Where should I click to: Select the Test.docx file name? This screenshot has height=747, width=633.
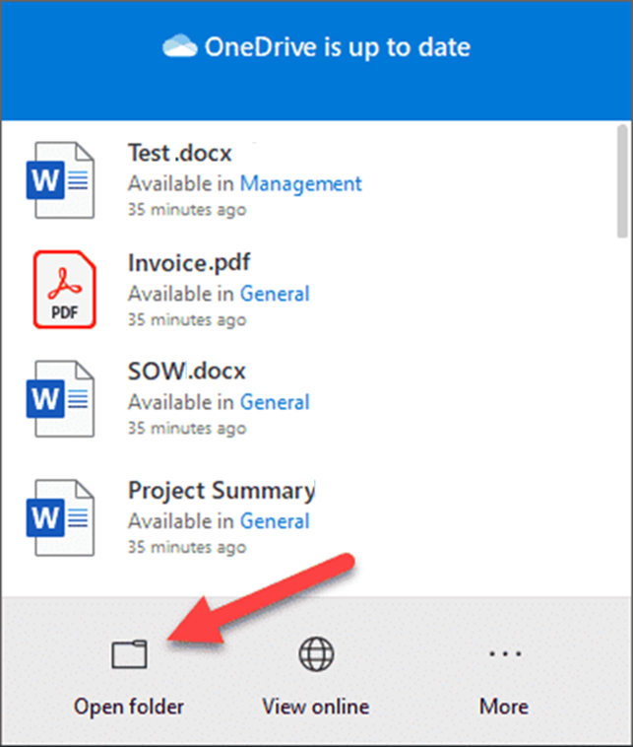coord(180,154)
